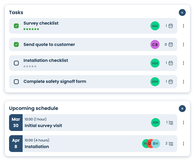Screen dimensions: 193x161
Task: Click the add task plus icon
Action: (182, 13)
